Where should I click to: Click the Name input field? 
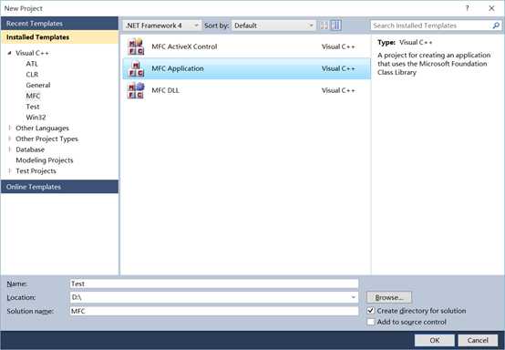214,283
